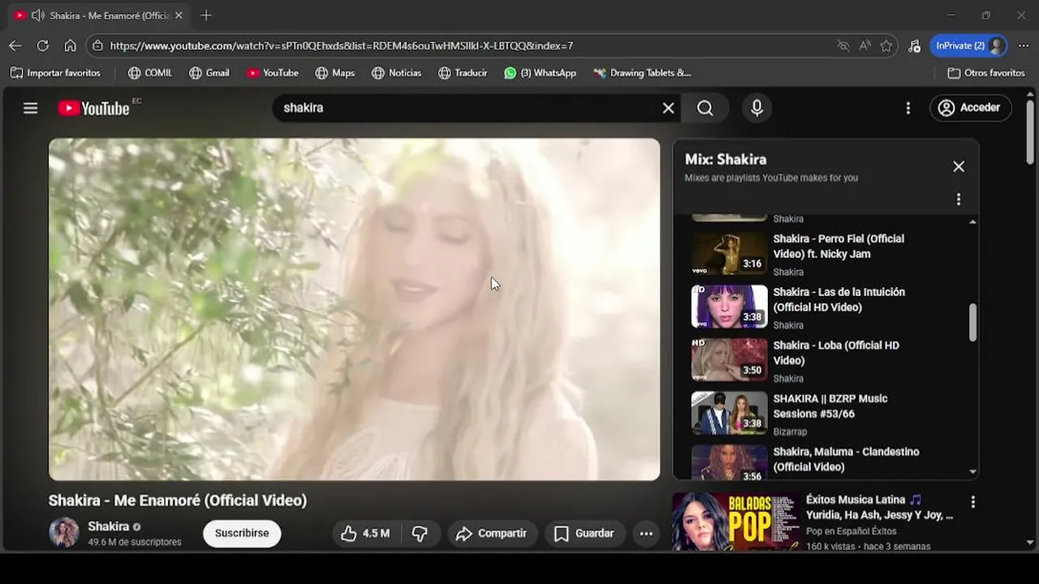Viewport: 1039px width, 584px height.
Task: Open options for Éxitos Musica Latina video
Action: 972,502
